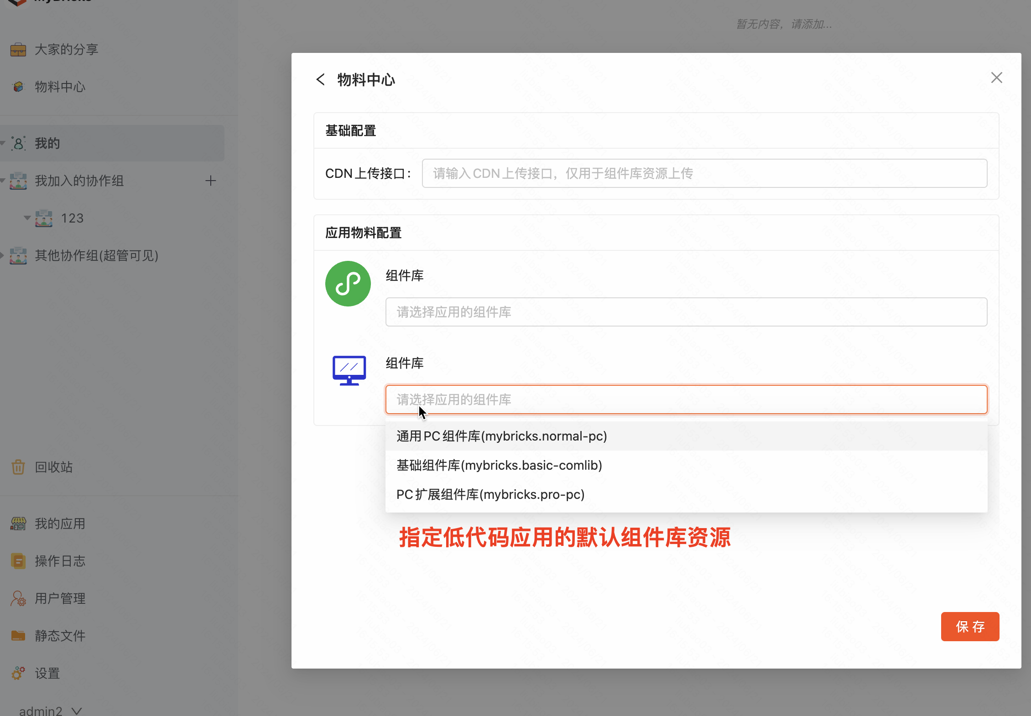Click the person icon beside 我的
The image size is (1031, 716).
18,143
